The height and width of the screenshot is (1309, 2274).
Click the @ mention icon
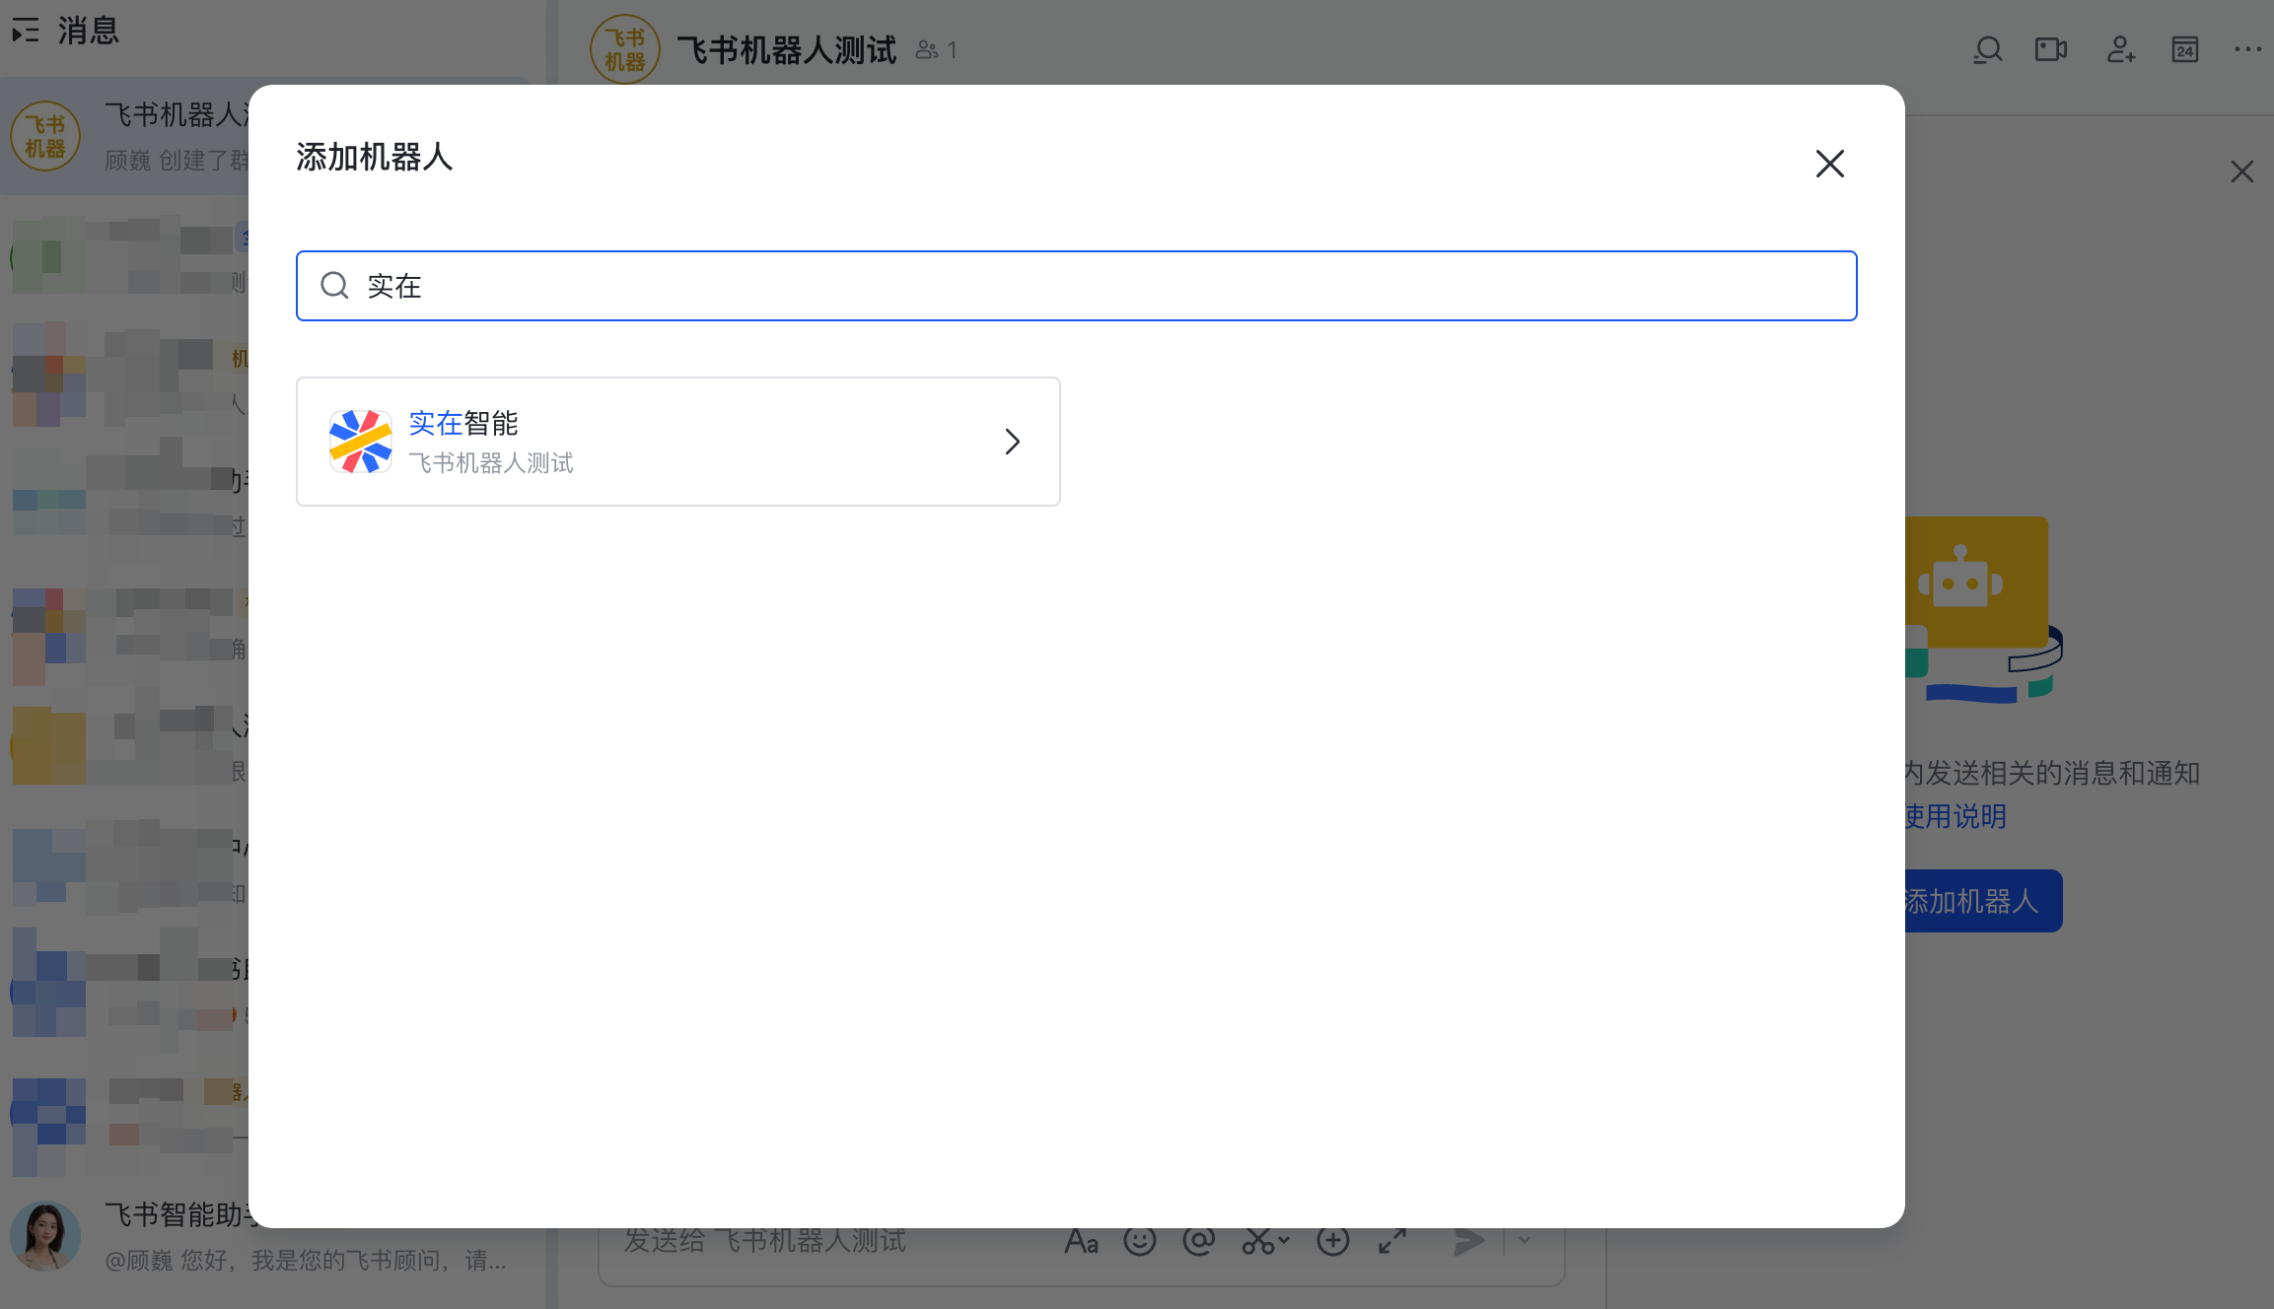click(1198, 1240)
